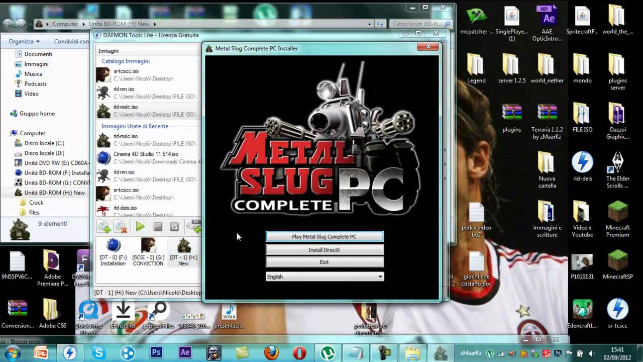Select virtual drive SCSI-0 (G:) CONVICTION
The height and width of the screenshot is (362, 643).
coord(148,252)
